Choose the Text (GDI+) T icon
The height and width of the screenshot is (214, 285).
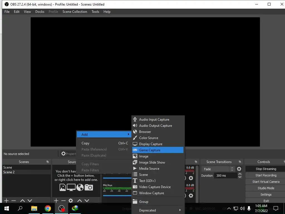click(135, 181)
